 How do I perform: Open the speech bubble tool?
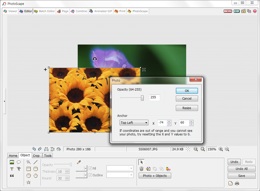click(18, 162)
